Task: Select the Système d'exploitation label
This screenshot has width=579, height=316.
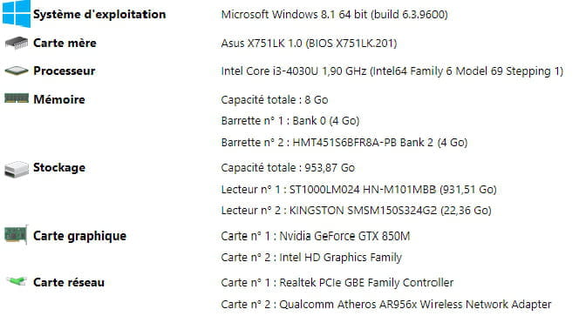Action: [x=99, y=15]
